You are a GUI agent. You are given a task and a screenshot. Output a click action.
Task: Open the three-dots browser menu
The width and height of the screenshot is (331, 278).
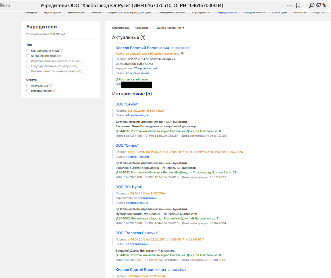tap(290, 5)
